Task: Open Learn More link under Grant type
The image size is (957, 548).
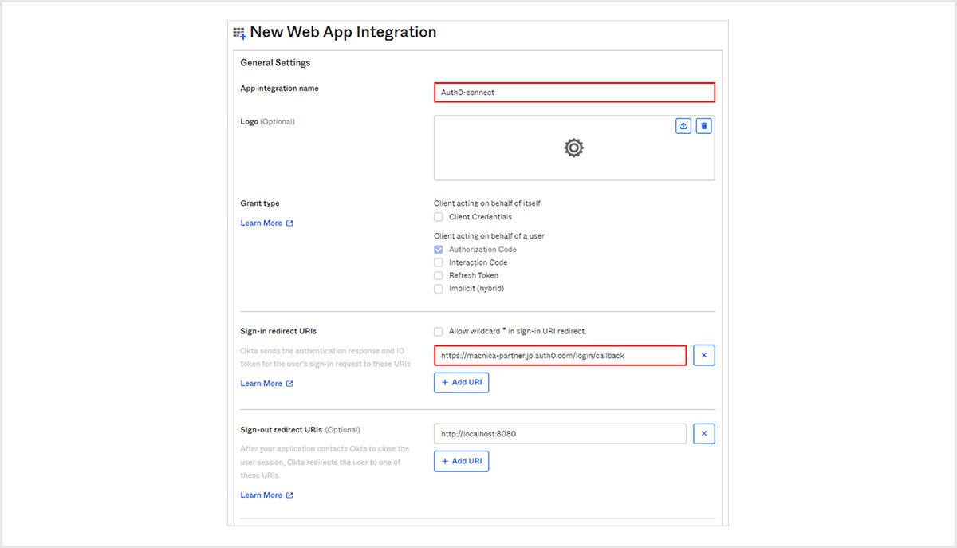Action: click(x=266, y=223)
